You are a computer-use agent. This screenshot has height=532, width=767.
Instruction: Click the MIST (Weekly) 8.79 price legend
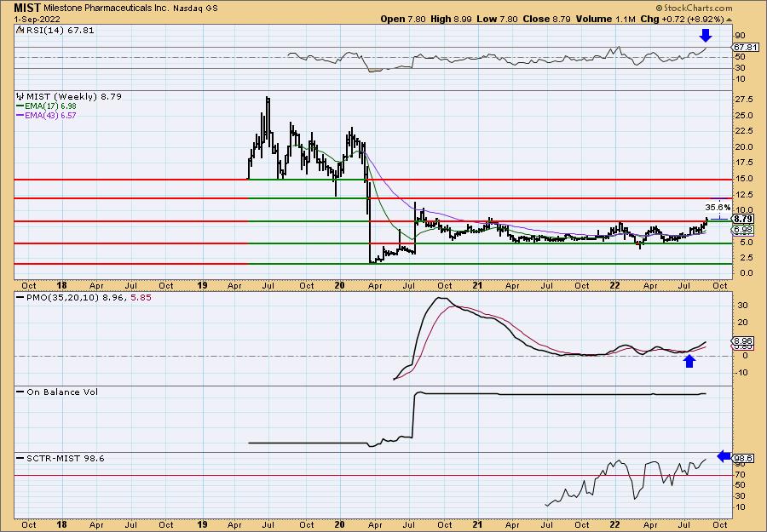(x=74, y=97)
